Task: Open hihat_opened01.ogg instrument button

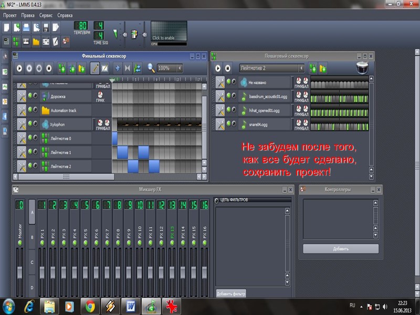Action: pyautogui.click(x=265, y=110)
